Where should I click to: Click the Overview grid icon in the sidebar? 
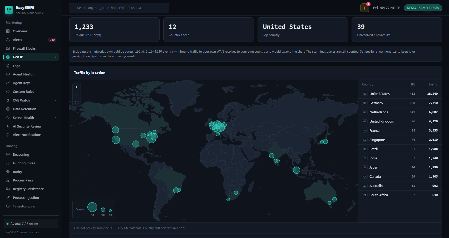(x=8, y=31)
